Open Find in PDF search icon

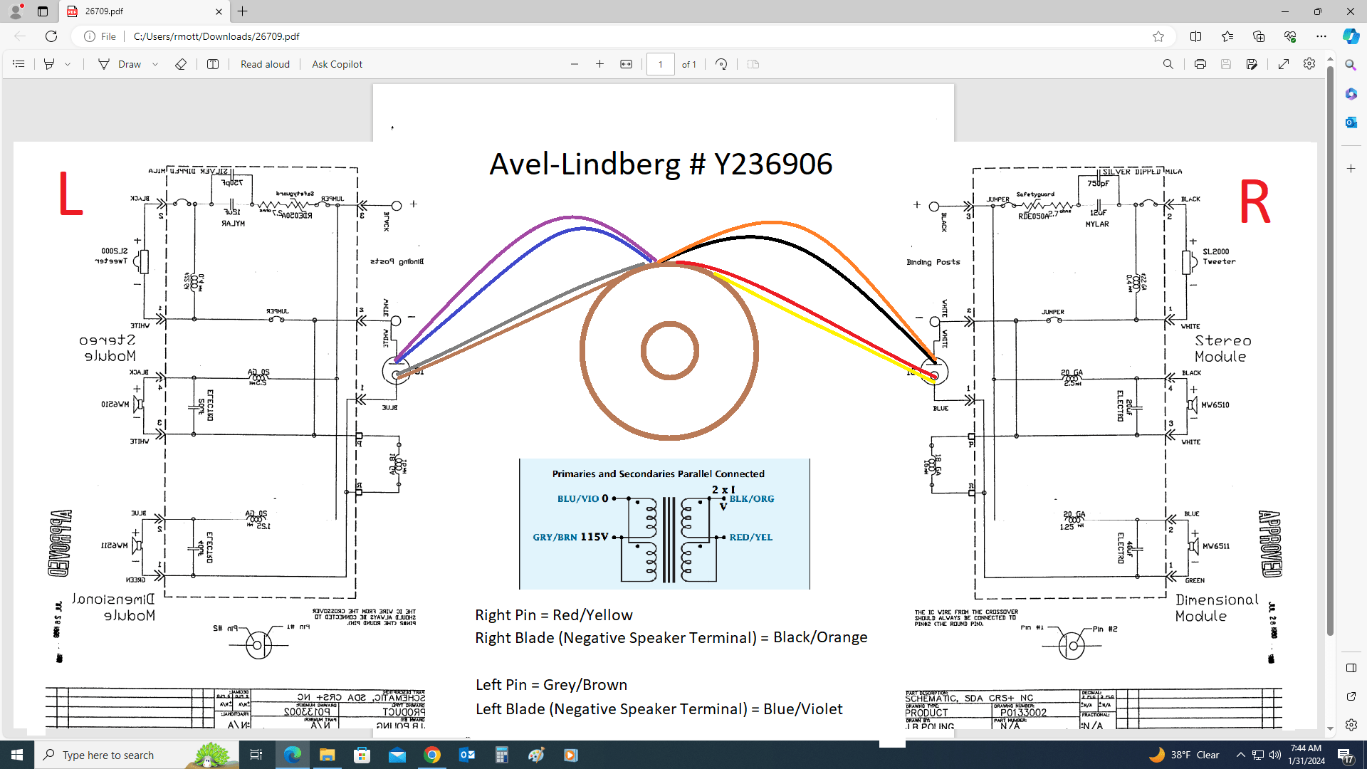coord(1168,64)
